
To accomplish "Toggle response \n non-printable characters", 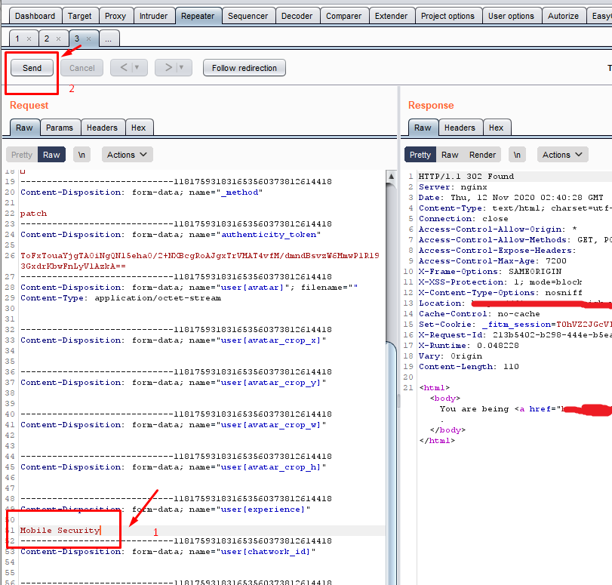I will click(517, 155).
